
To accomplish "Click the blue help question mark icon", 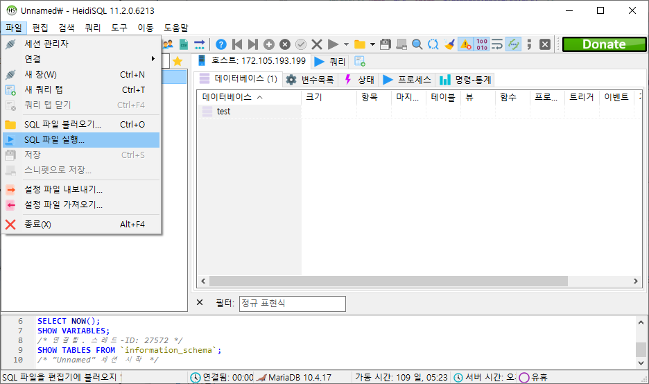I will (221, 44).
